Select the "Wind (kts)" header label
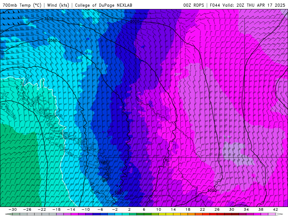The width and height of the screenshot is (288, 216). pyautogui.click(x=58, y=5)
